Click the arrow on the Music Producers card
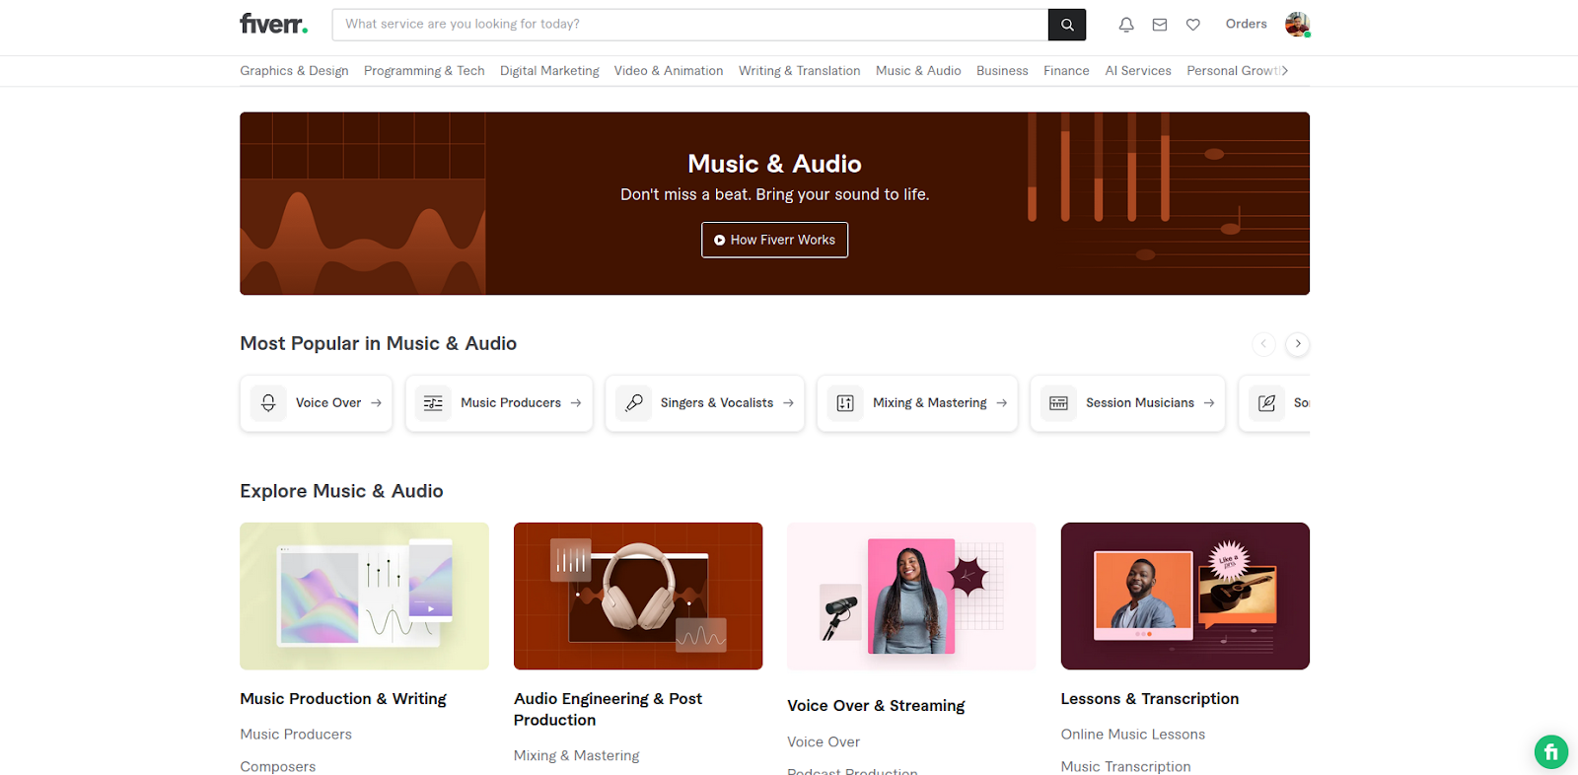Image resolution: width=1578 pixels, height=775 pixels. click(576, 403)
